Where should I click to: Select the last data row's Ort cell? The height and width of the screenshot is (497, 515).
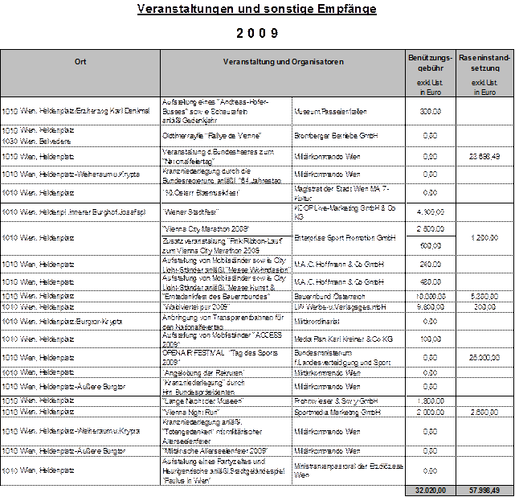pyautogui.click(x=80, y=472)
